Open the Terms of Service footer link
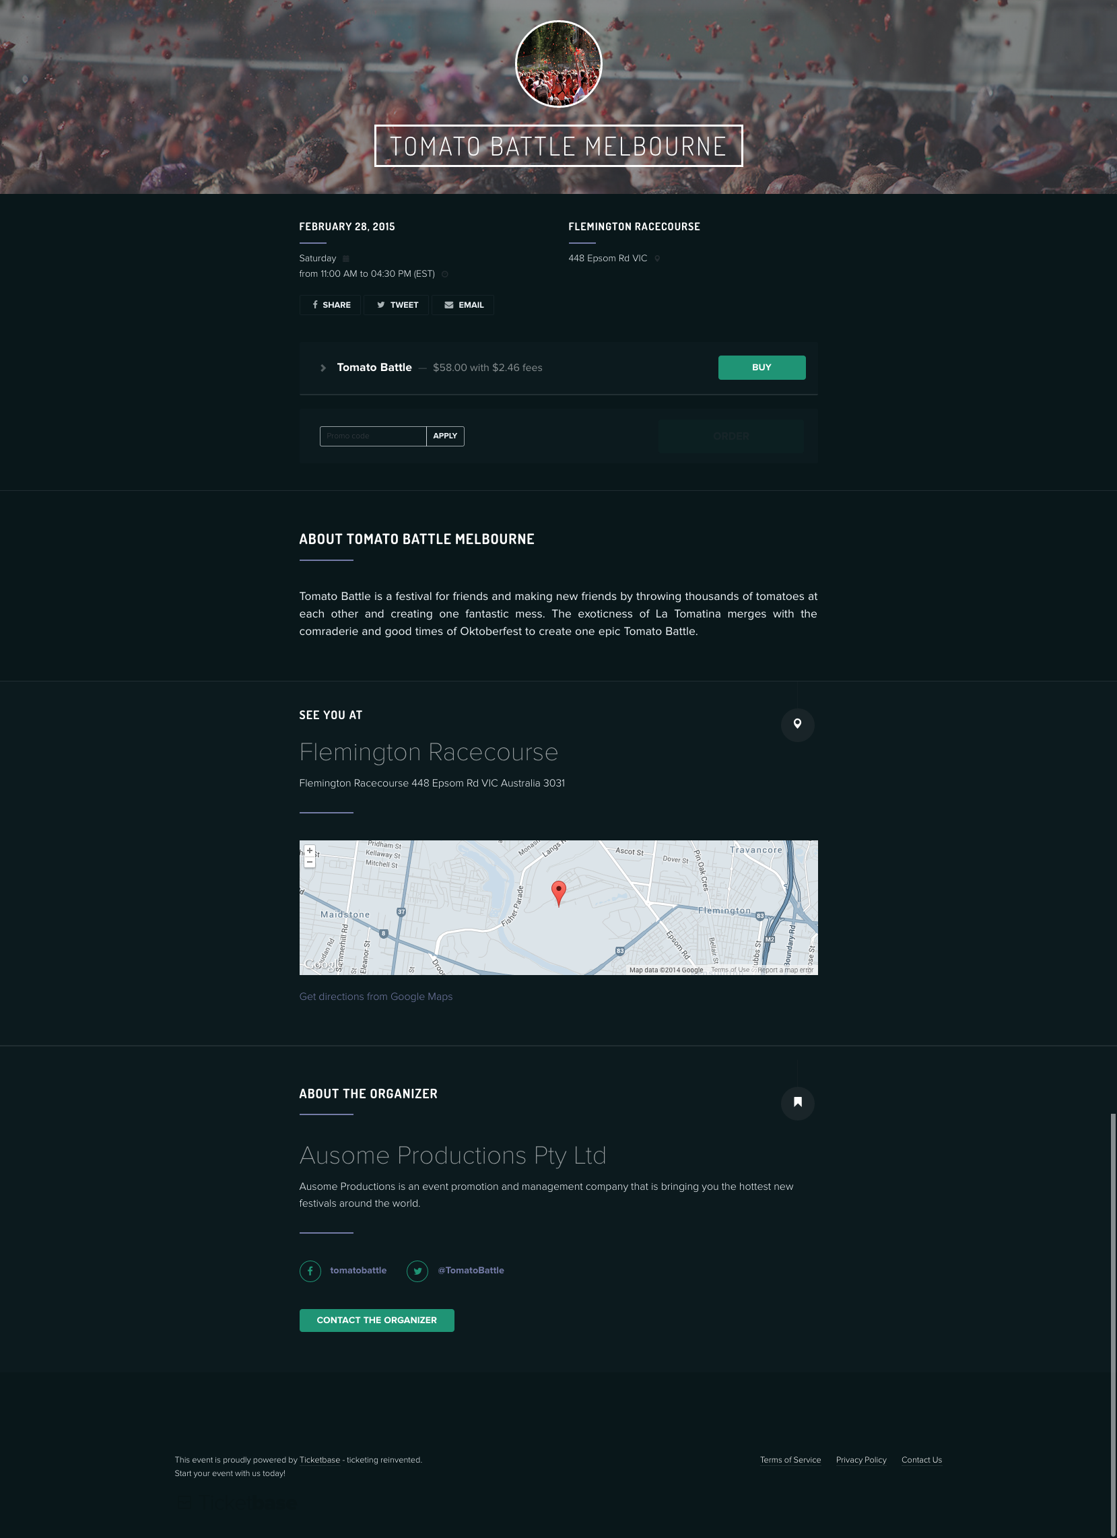The width and height of the screenshot is (1117, 1538). (x=790, y=1460)
